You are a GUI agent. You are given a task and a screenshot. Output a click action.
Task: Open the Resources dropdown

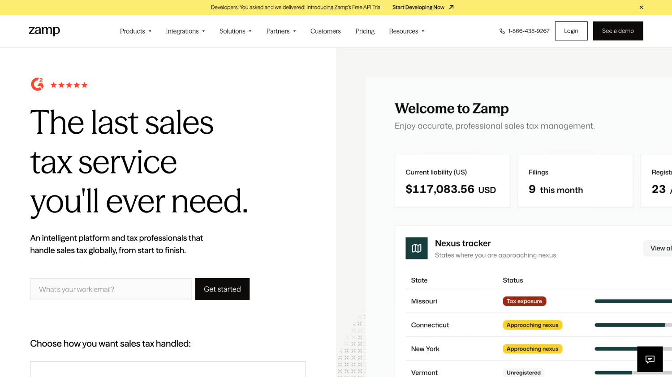click(x=407, y=31)
